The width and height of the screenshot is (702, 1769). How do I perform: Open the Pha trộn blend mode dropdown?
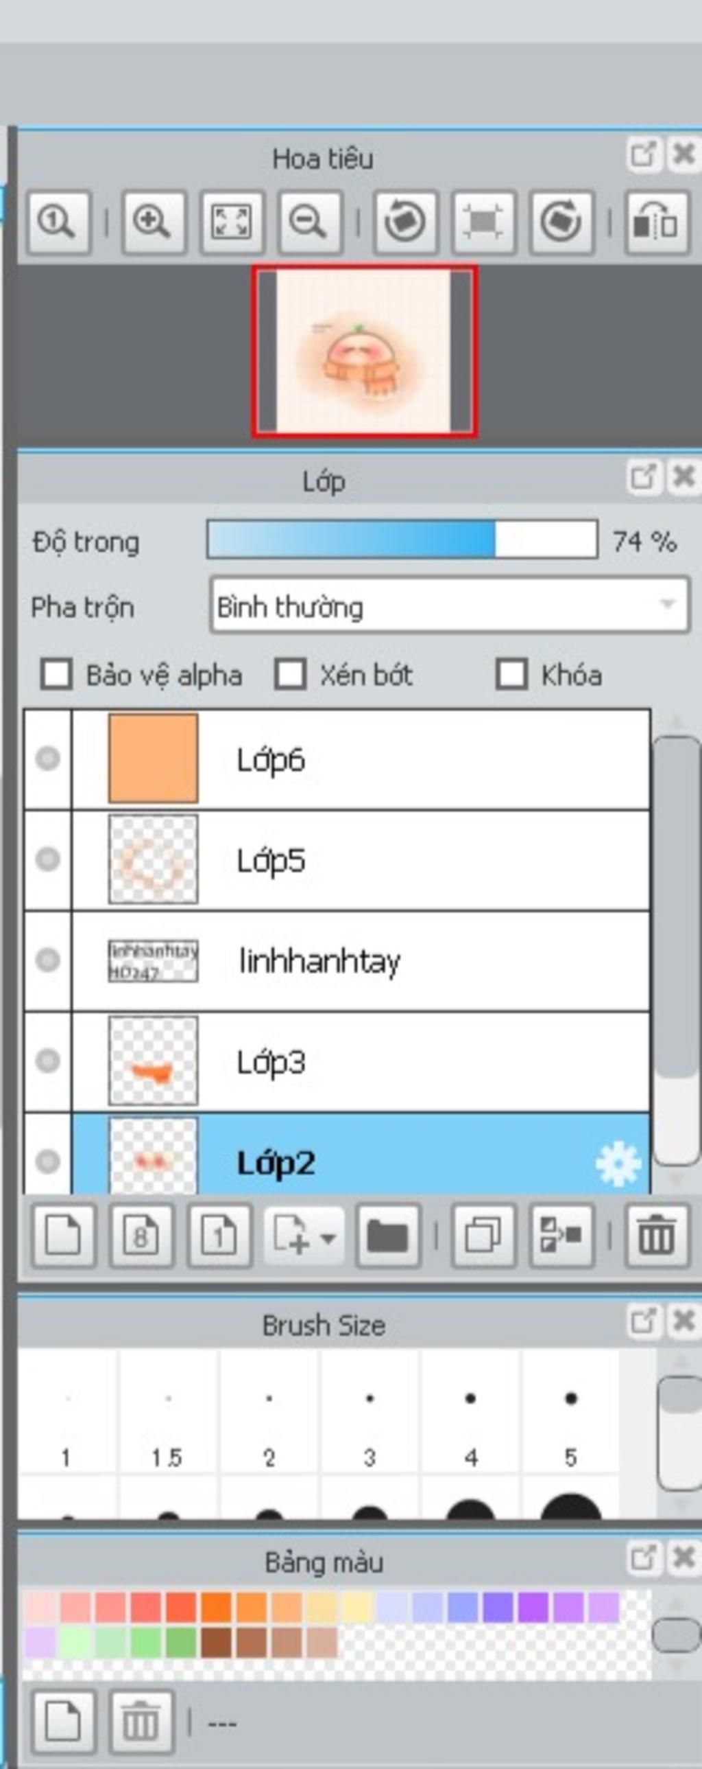(x=450, y=604)
